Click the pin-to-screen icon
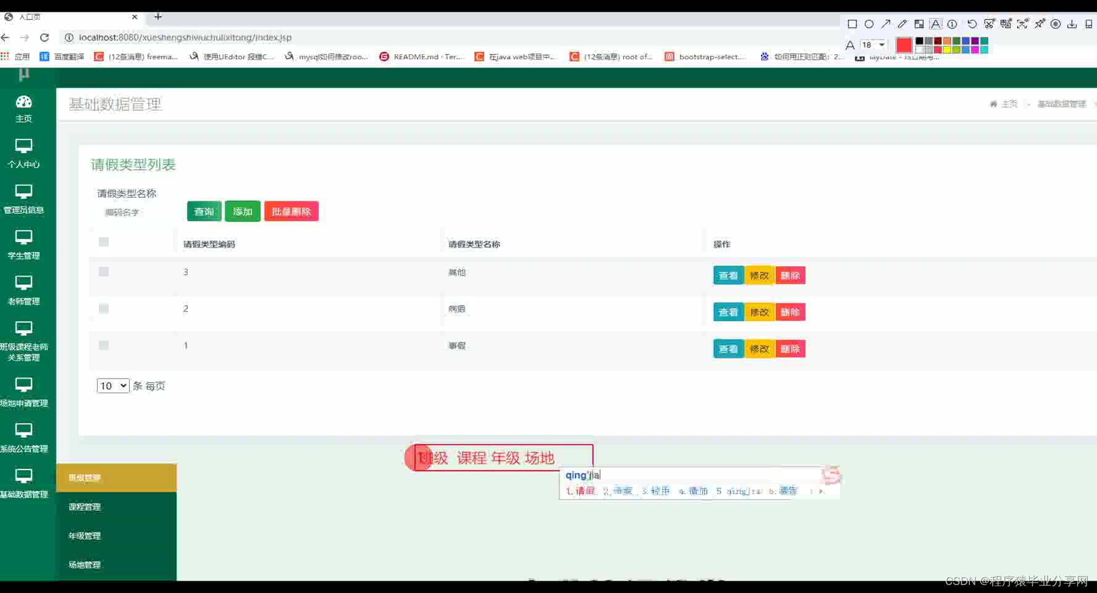This screenshot has height=593, width=1097. [x=1040, y=24]
